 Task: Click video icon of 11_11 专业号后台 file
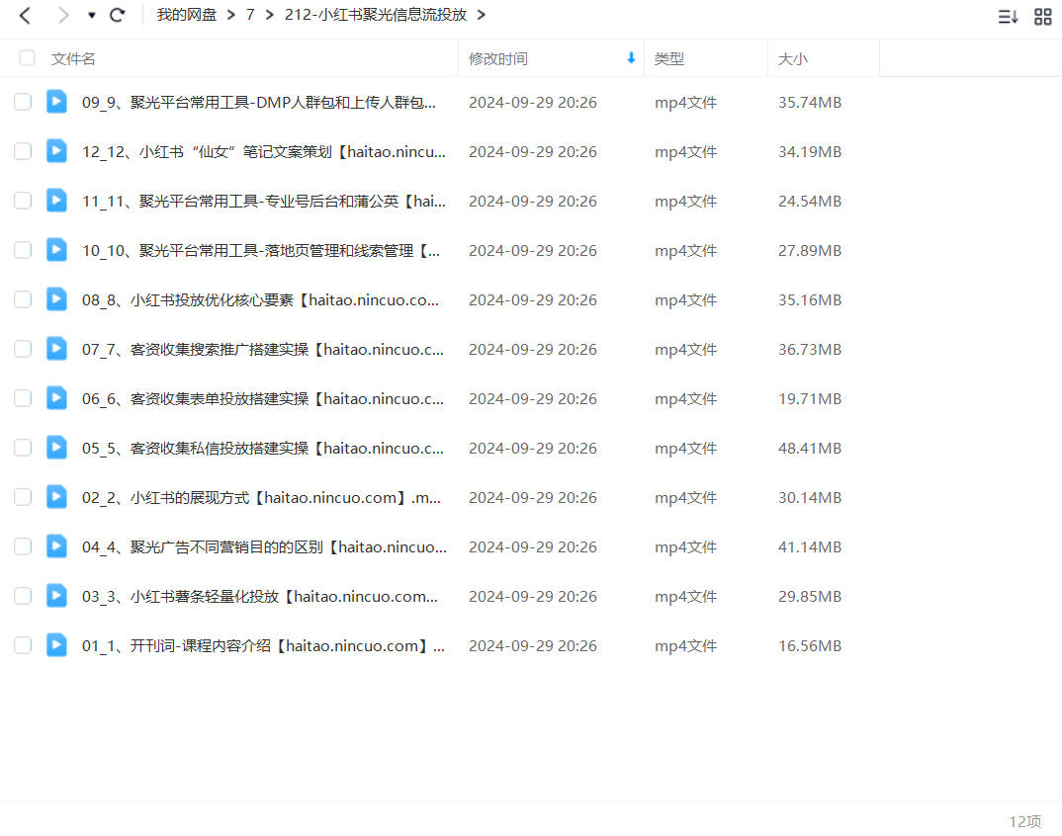[57, 201]
